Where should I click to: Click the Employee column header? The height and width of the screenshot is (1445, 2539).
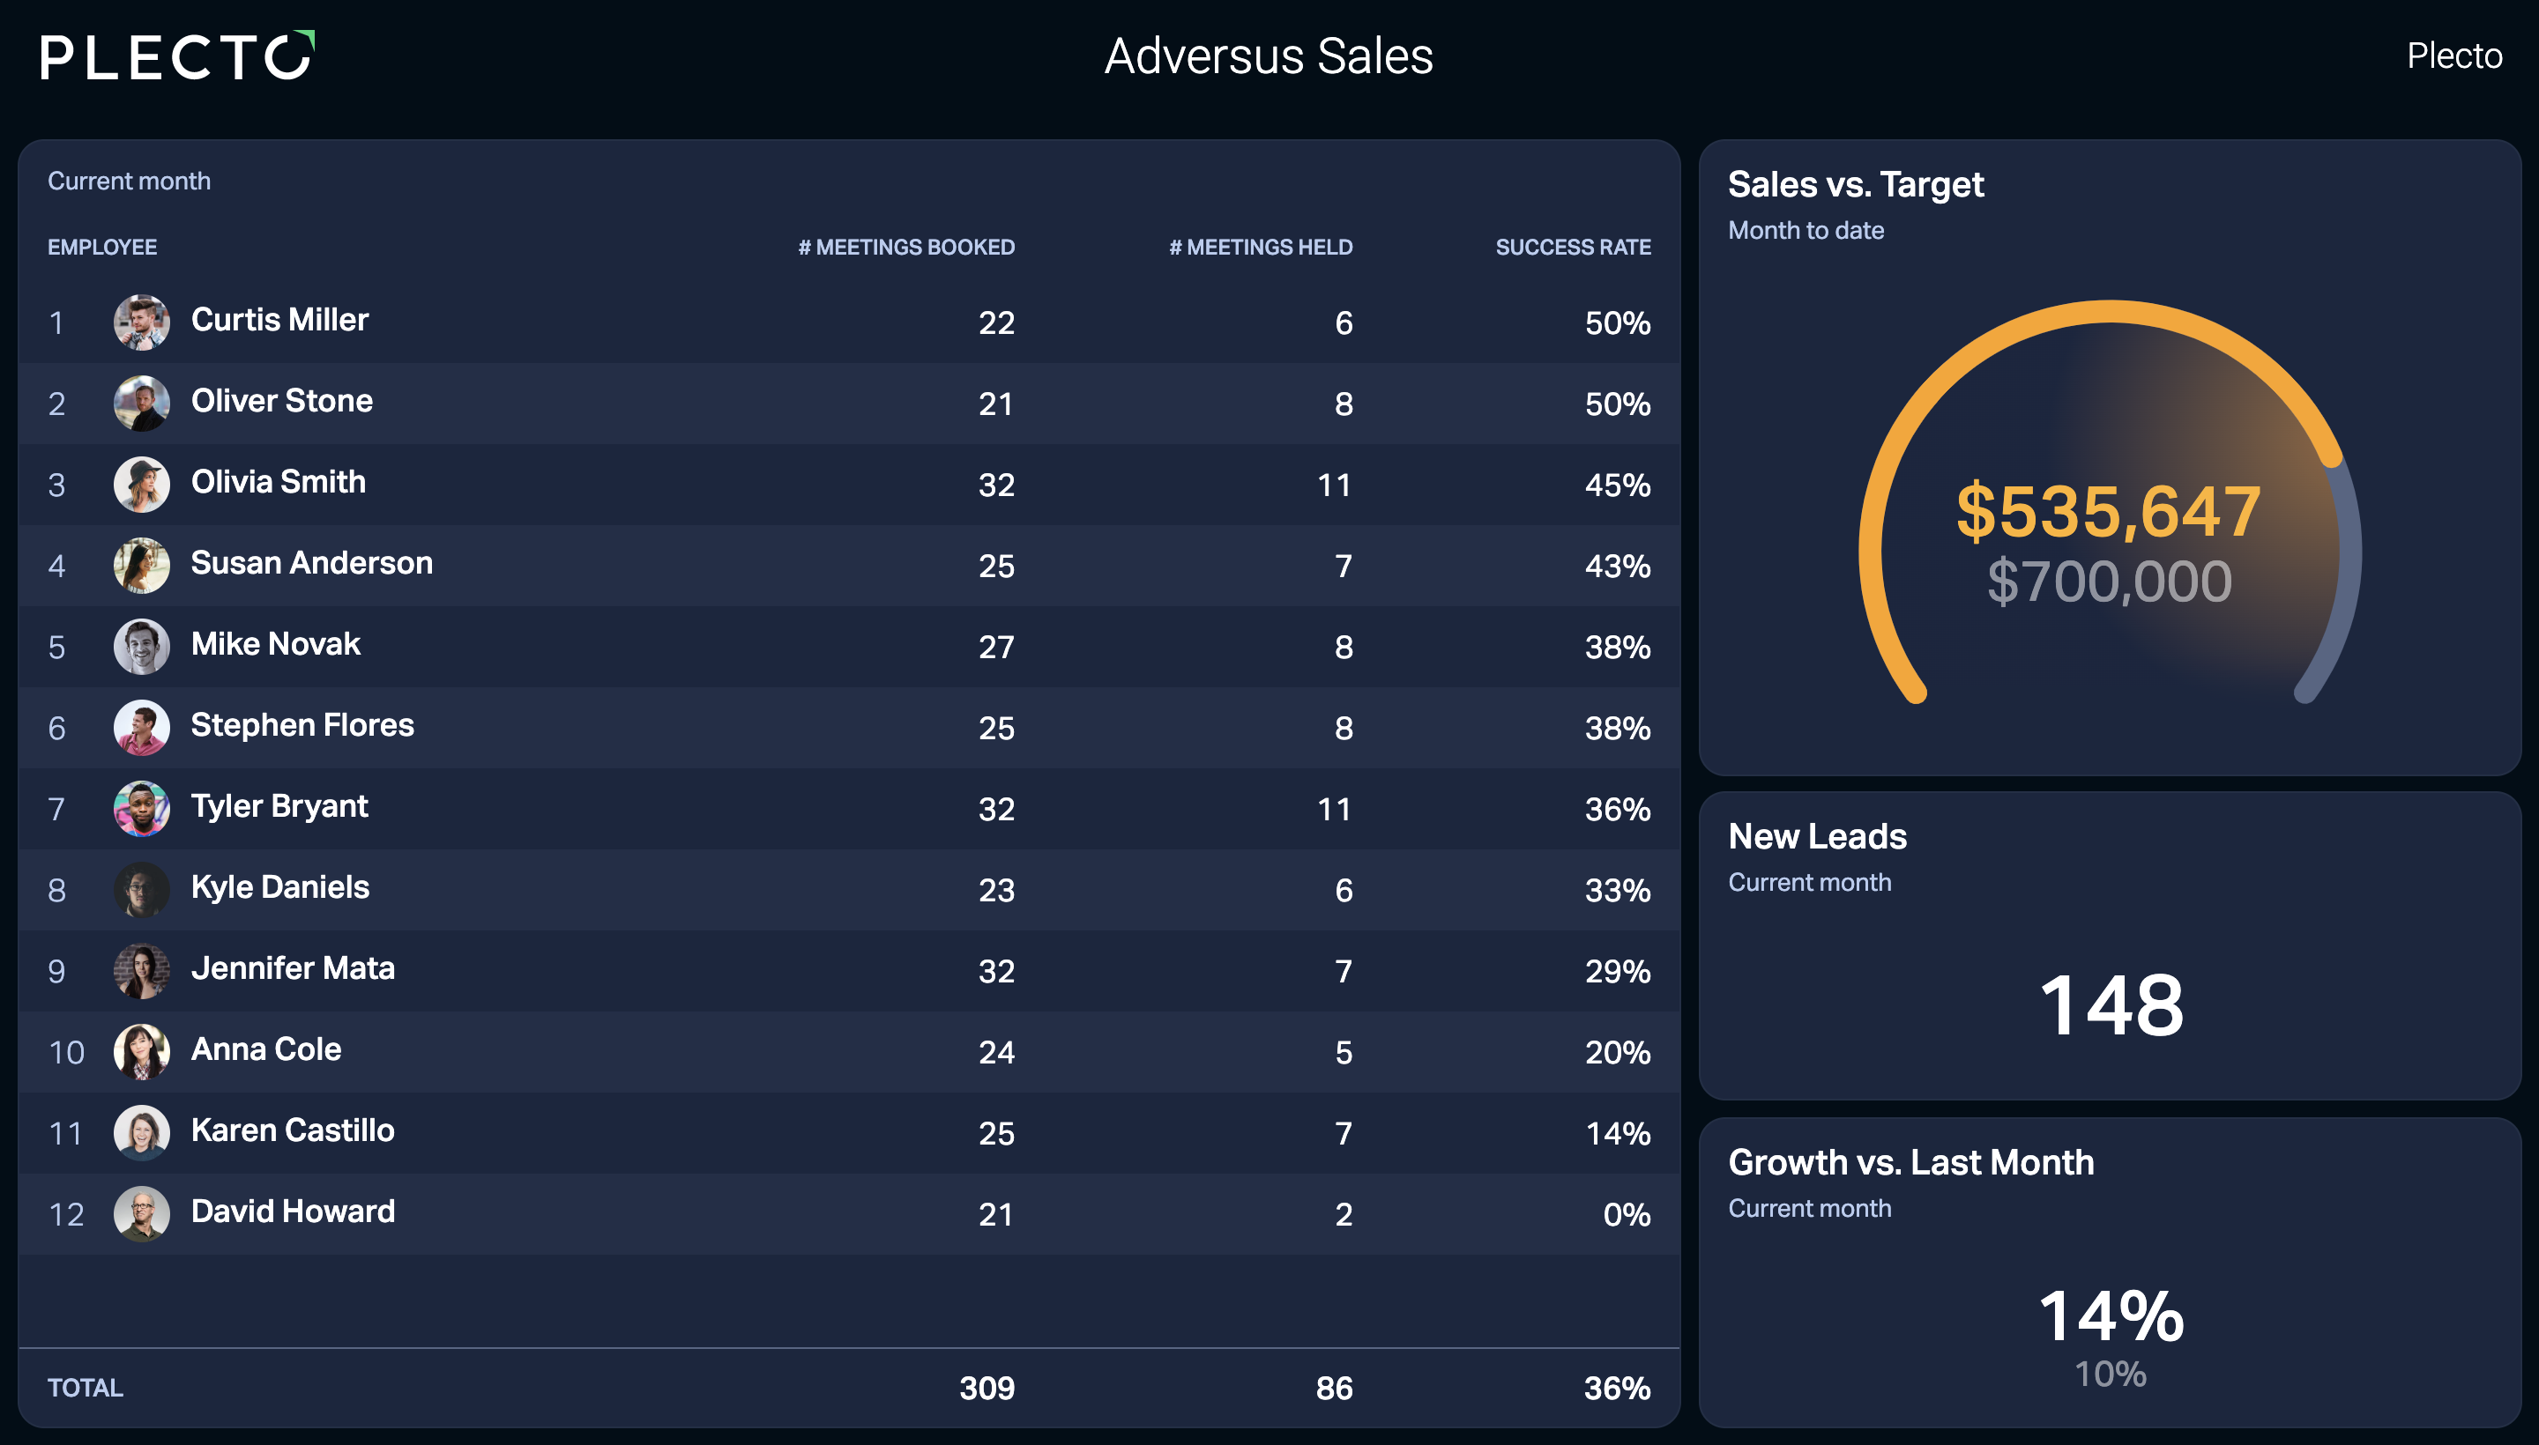tap(102, 247)
